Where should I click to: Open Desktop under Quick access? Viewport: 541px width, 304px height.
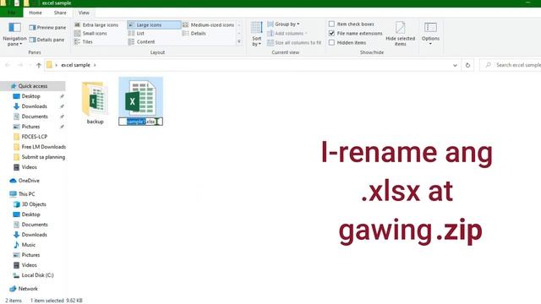pyautogui.click(x=30, y=96)
